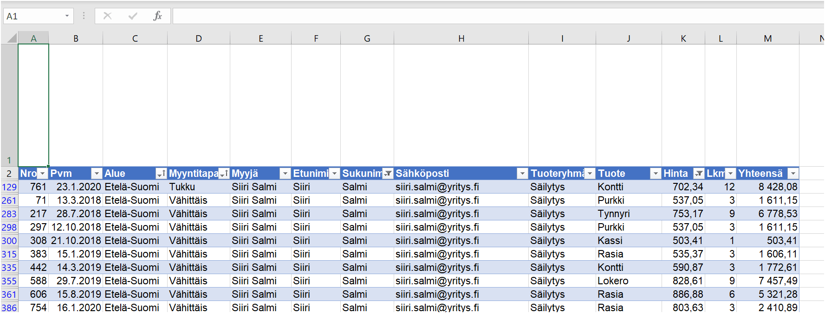Viewport: 825px width, 313px height.
Task: Click the total cell 8 428,08
Action: [x=768, y=187]
